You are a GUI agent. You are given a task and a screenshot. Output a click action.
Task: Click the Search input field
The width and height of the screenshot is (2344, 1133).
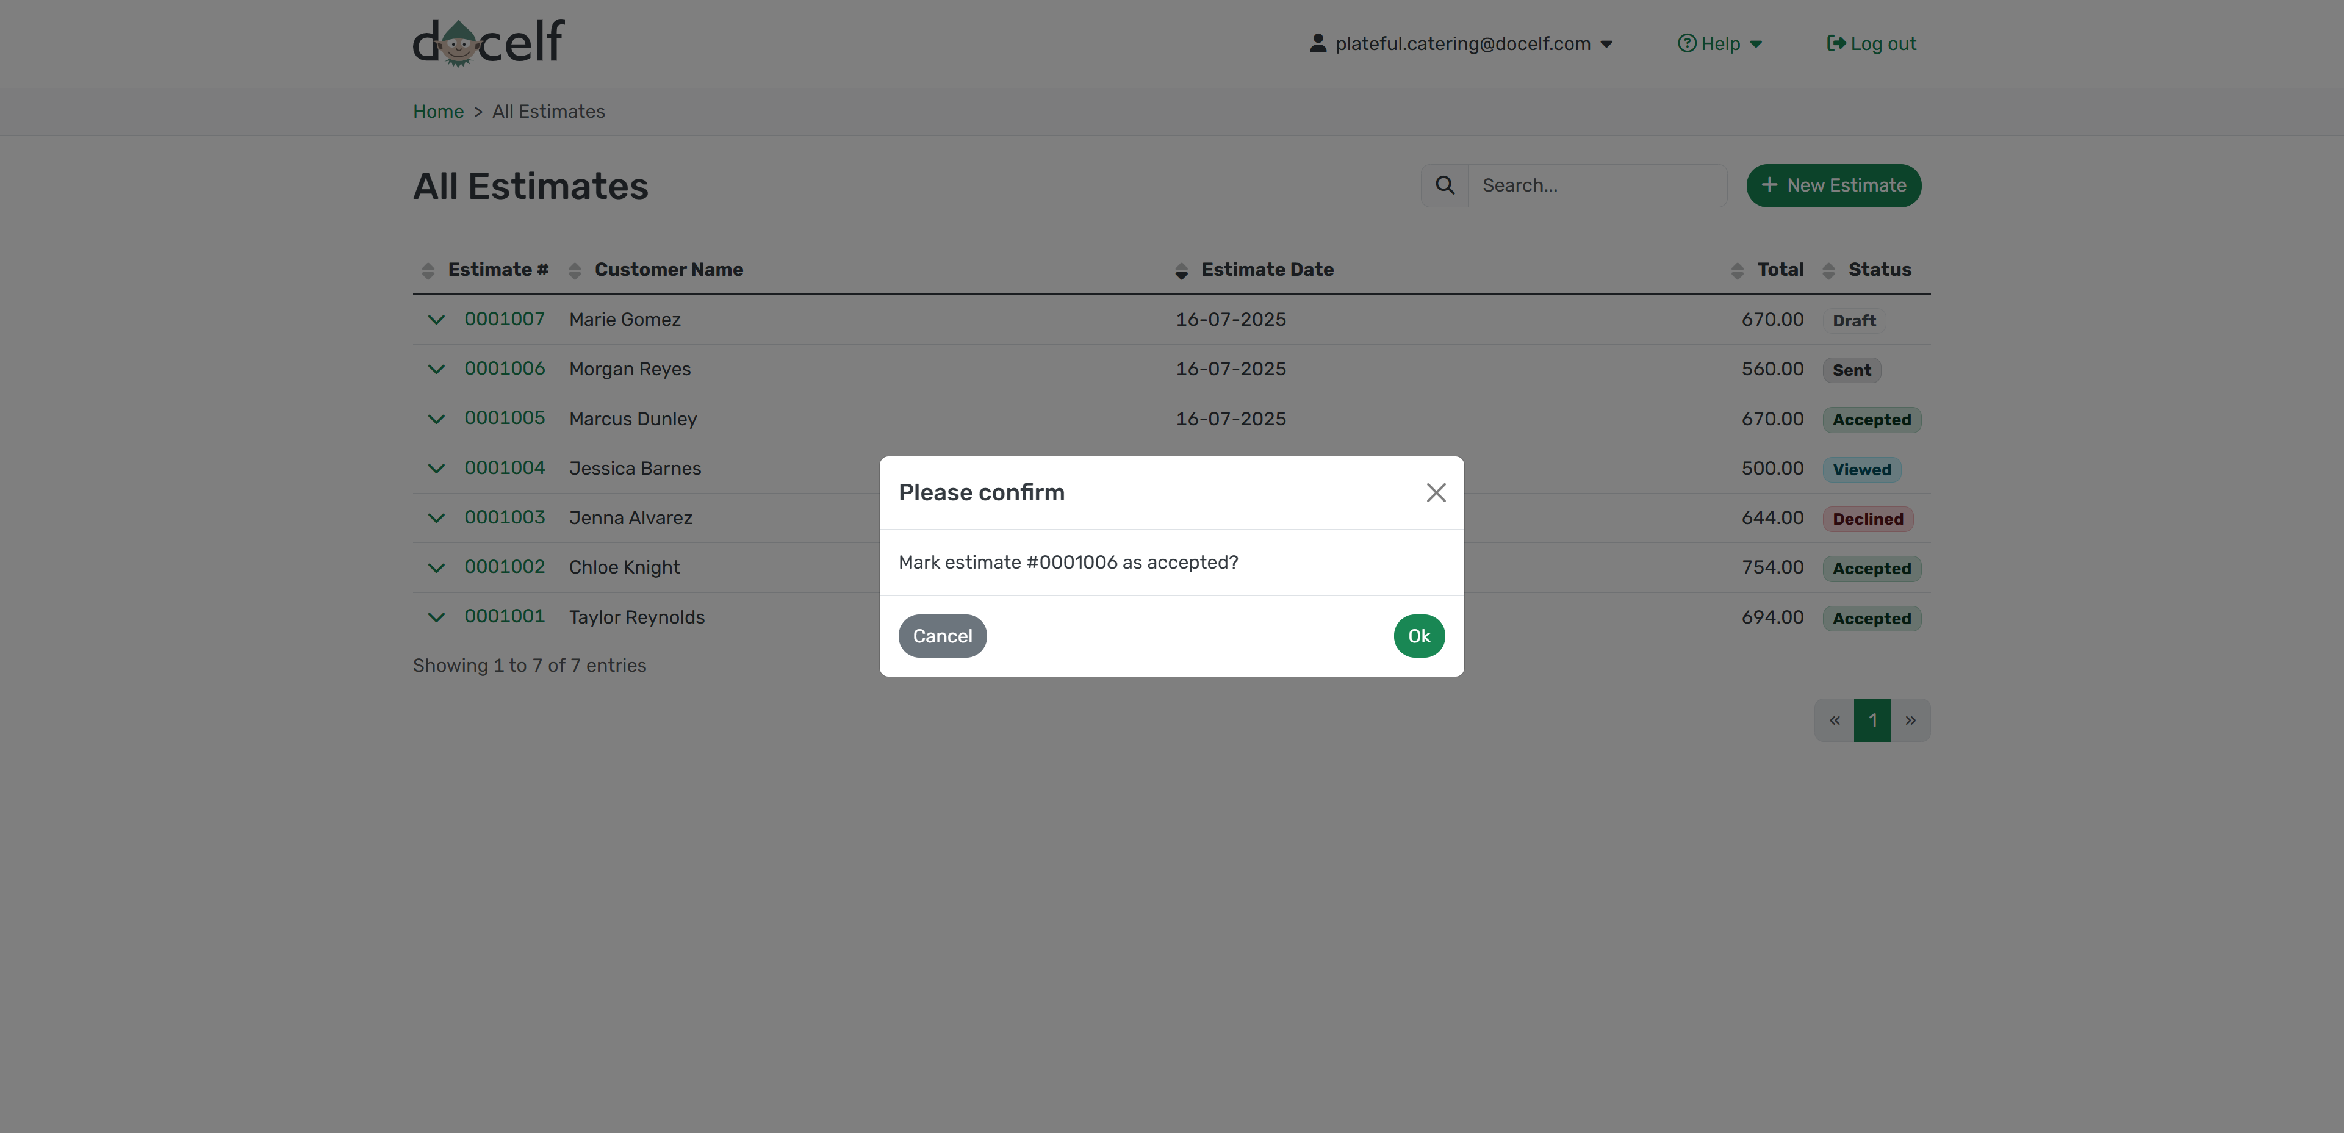(x=1597, y=185)
